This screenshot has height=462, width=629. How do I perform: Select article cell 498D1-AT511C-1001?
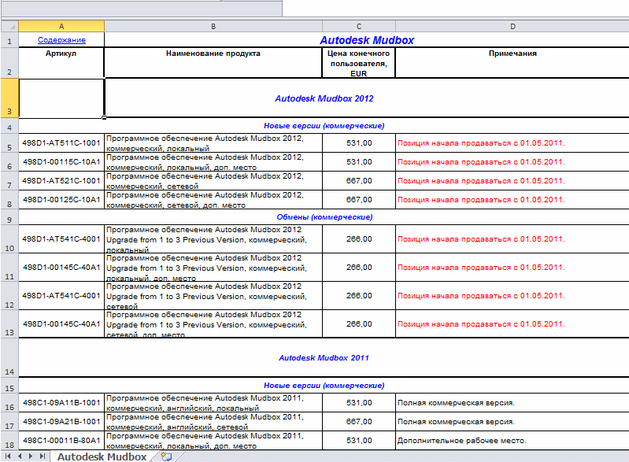tap(61, 143)
